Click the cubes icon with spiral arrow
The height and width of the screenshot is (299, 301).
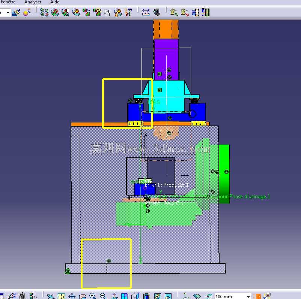(97, 12)
